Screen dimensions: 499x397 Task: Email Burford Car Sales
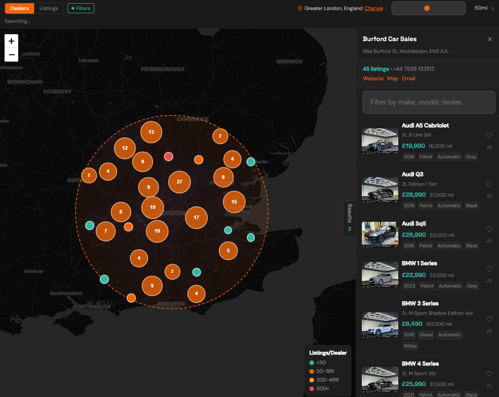coord(408,78)
